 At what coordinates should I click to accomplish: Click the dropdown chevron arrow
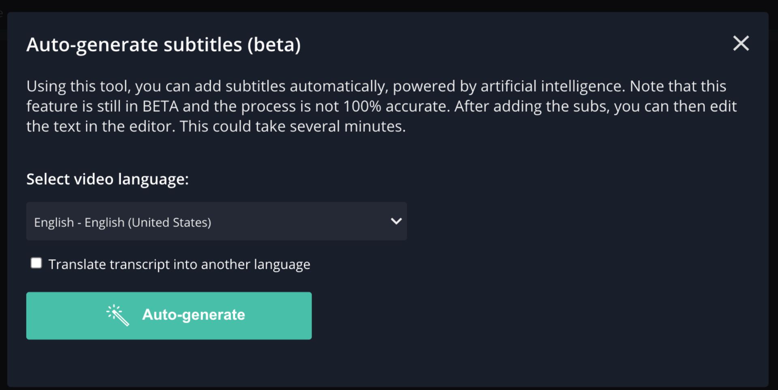(x=396, y=221)
